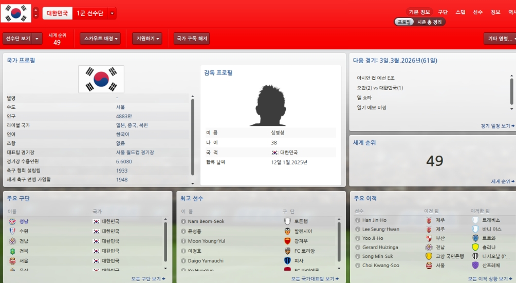Click the South Korea flag in the header
The image size is (516, 283).
pos(16,13)
